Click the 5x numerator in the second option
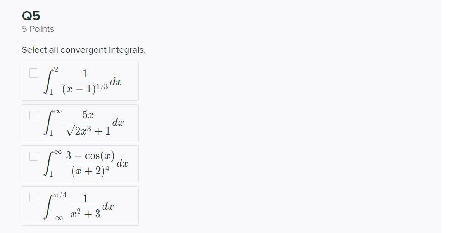 pyautogui.click(x=88, y=115)
